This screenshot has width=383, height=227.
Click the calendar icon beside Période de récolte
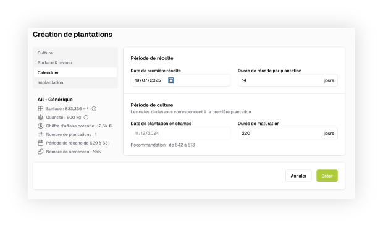point(41,143)
